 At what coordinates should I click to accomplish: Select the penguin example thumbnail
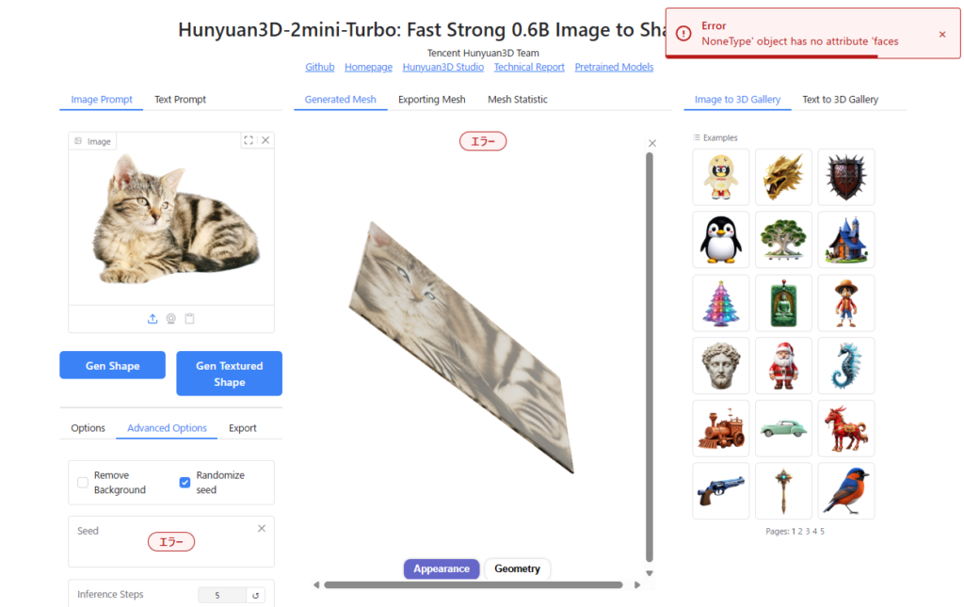tap(721, 240)
